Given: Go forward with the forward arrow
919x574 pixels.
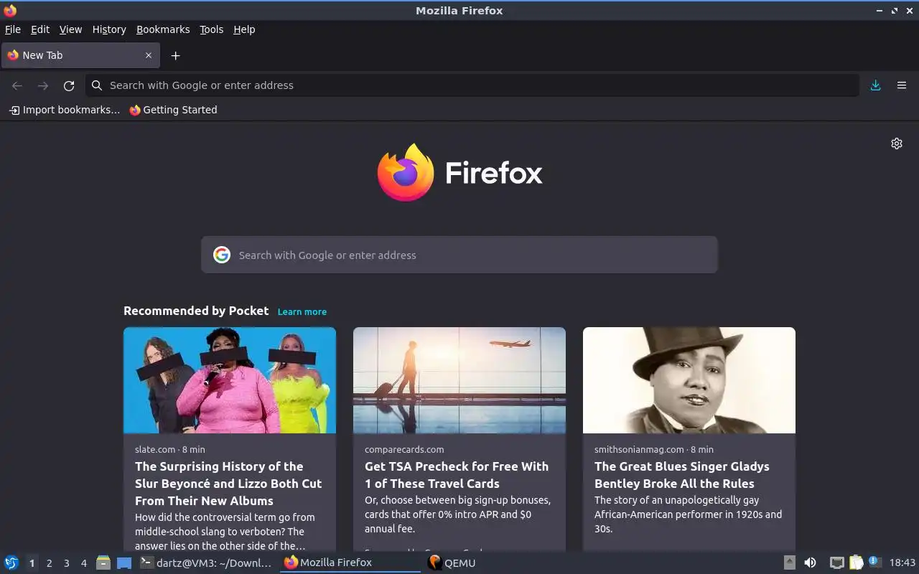Looking at the screenshot, I should [x=43, y=85].
